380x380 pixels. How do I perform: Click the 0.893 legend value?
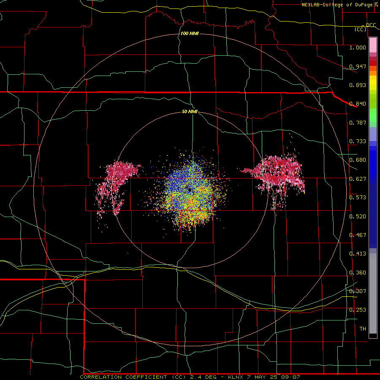358,85
